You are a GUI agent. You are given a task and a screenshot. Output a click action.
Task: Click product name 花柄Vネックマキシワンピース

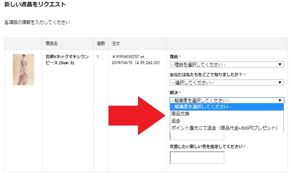pos(67,60)
